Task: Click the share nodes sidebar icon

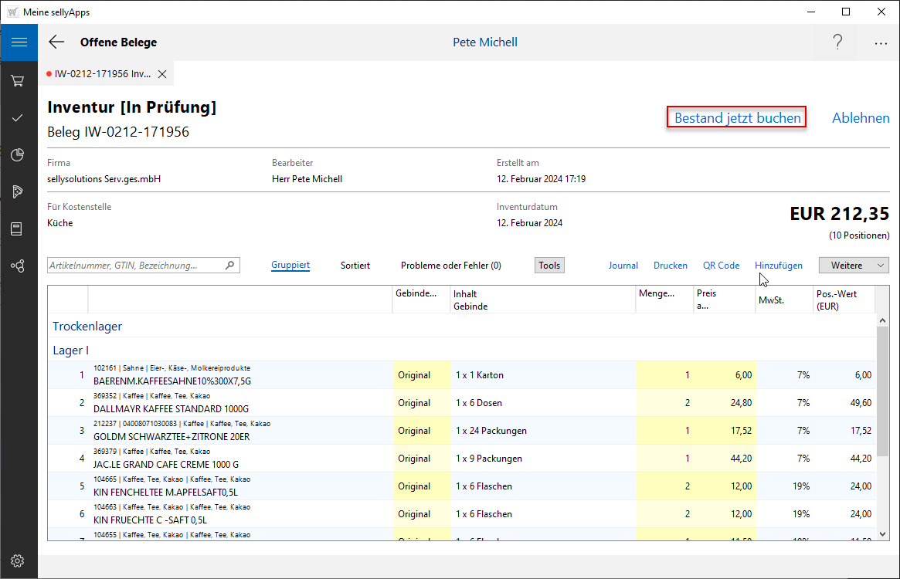Action: [x=18, y=266]
